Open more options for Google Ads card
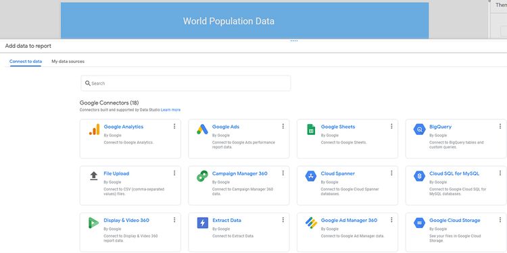 283,126
